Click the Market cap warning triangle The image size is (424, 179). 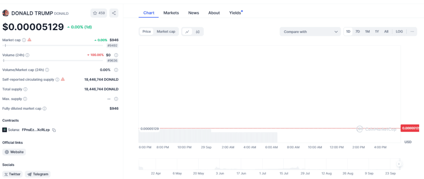click(x=29, y=40)
